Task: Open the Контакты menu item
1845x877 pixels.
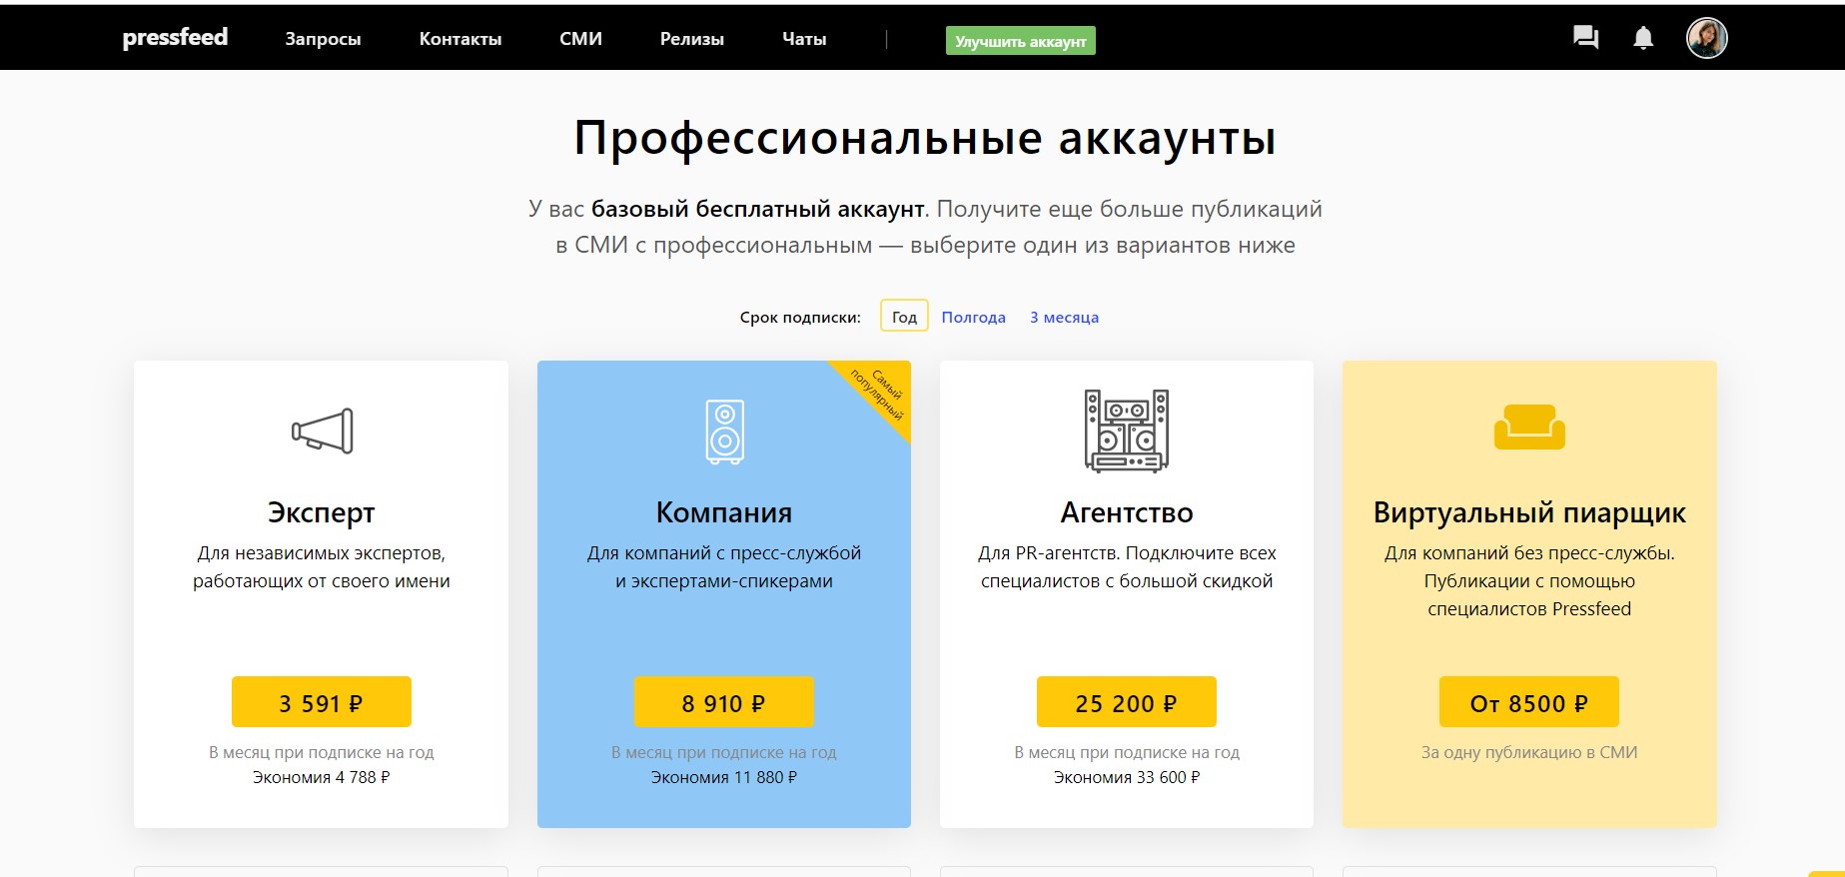Action: (461, 39)
